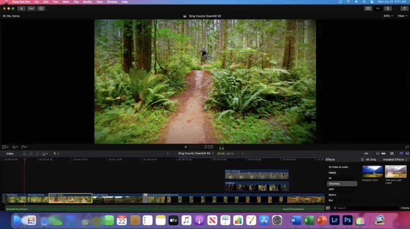Pause playback under the viewer
Screen dimensions: 410x229
[x=186, y=147]
